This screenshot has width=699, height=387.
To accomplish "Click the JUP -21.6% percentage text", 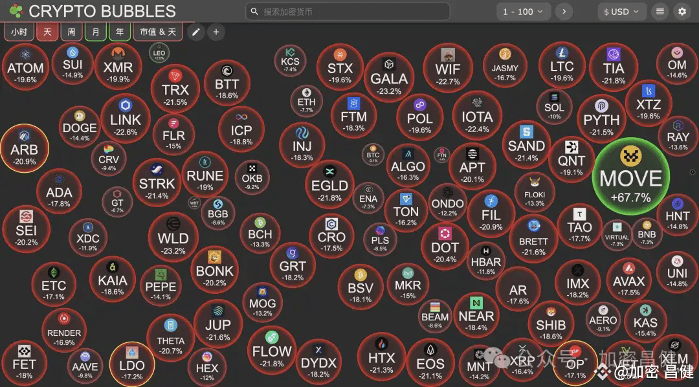I will tap(218, 338).
